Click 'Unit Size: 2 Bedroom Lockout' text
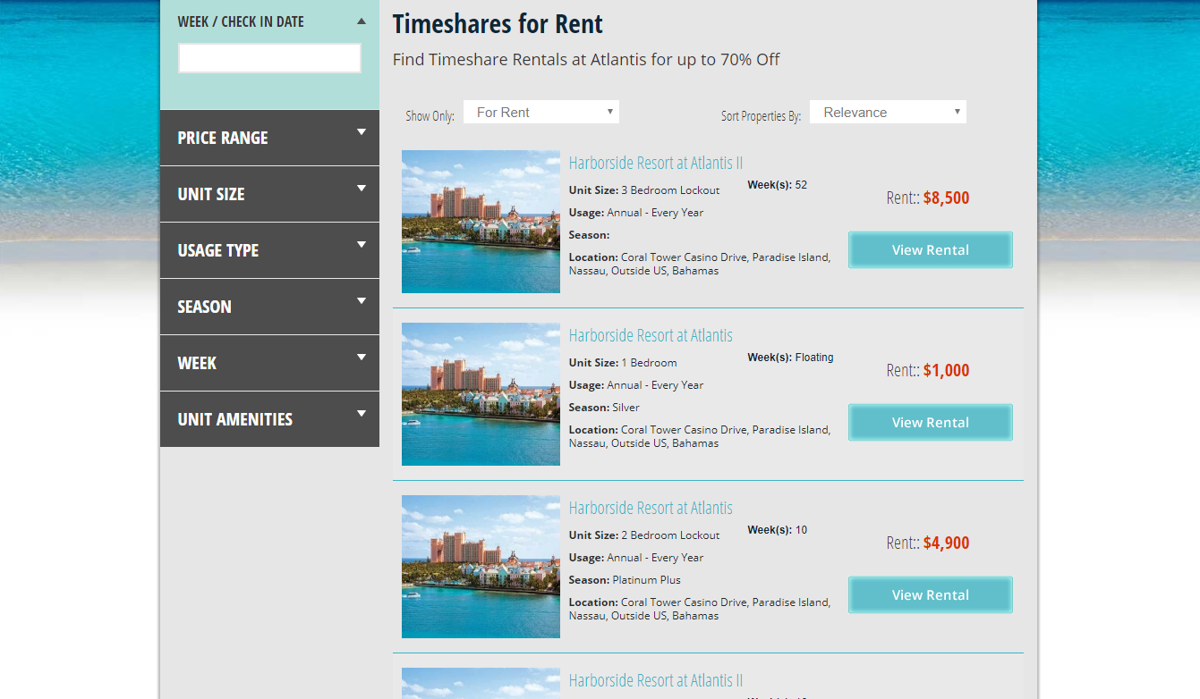The image size is (1200, 699). (x=644, y=535)
